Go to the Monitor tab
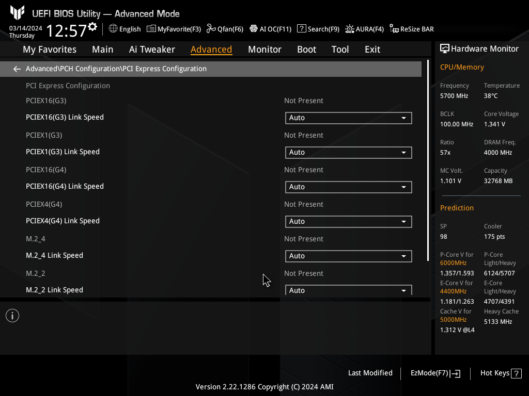Viewport: 529px width, 396px height. coord(264,49)
